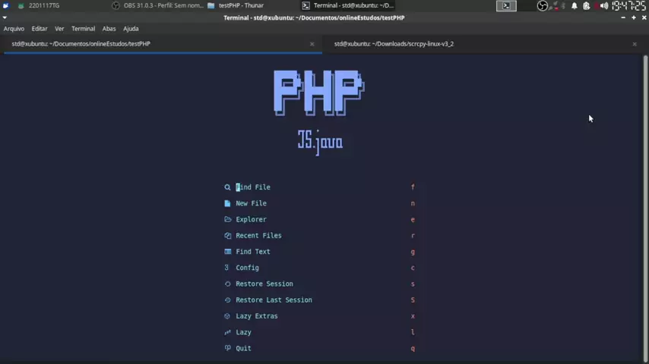Switch to the scrcpy-linux-v3_2 terminal tab
The height and width of the screenshot is (364, 649).
[394, 44]
